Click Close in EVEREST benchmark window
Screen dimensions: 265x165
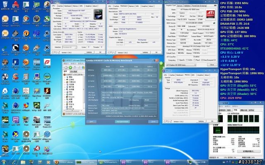click(x=153, y=122)
